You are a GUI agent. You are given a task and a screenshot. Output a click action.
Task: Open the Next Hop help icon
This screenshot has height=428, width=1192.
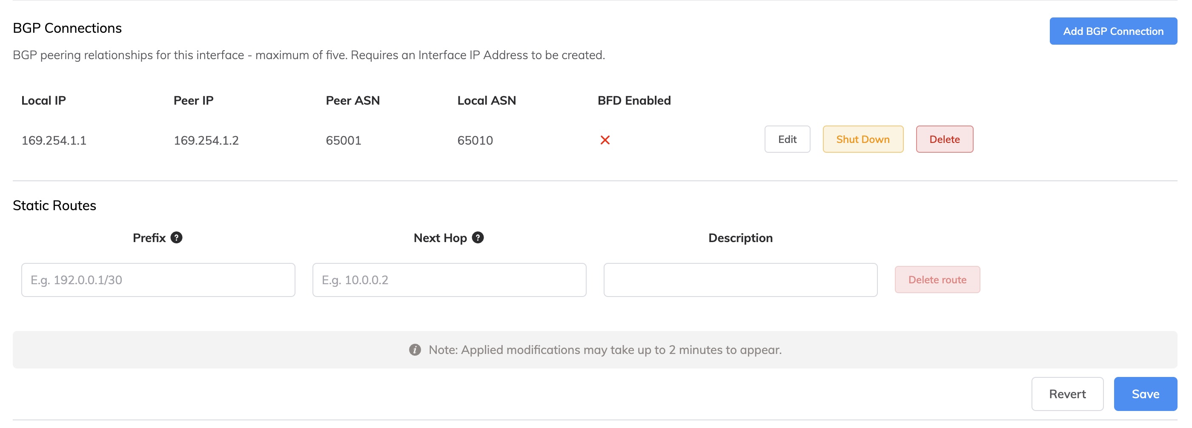click(478, 237)
